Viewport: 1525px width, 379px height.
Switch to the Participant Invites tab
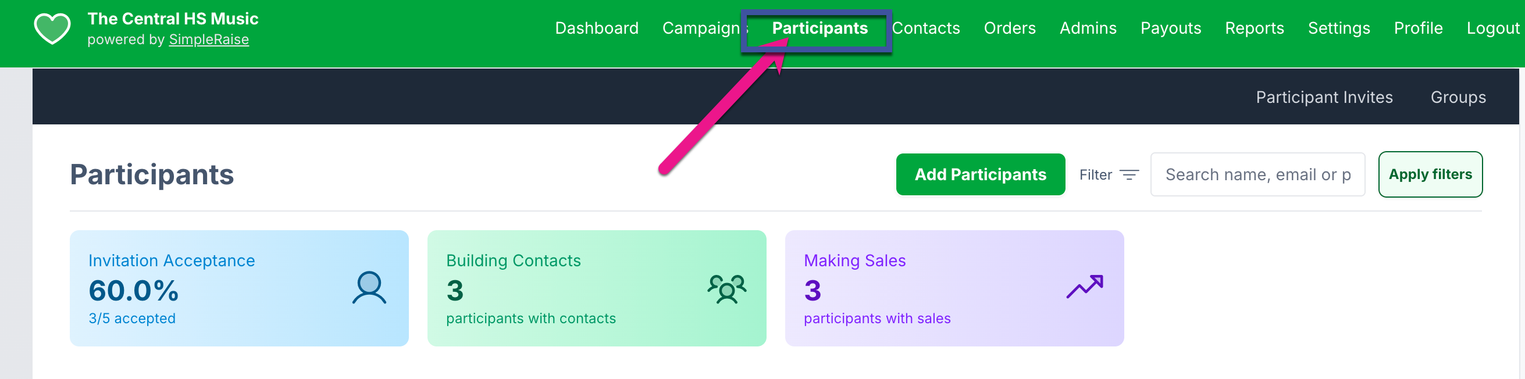pyautogui.click(x=1324, y=97)
